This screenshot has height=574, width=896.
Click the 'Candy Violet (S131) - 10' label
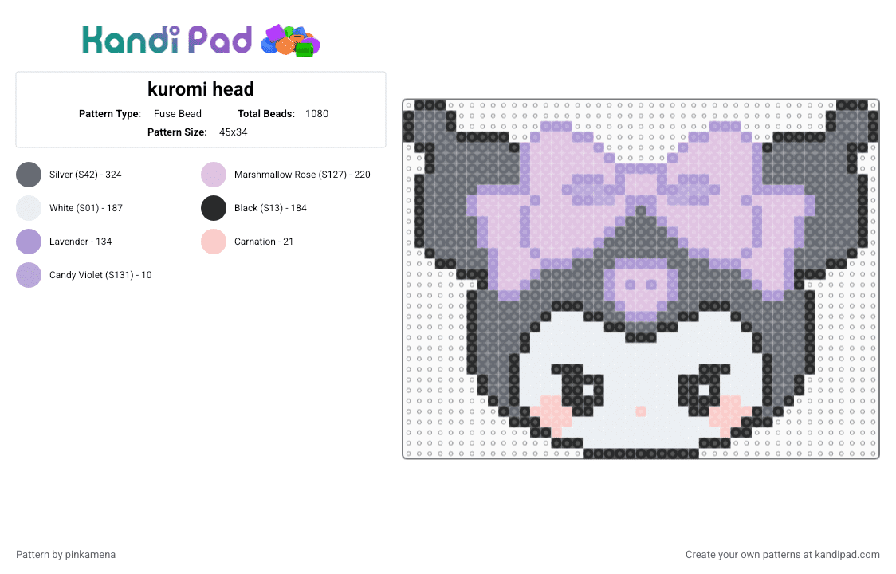(x=100, y=275)
